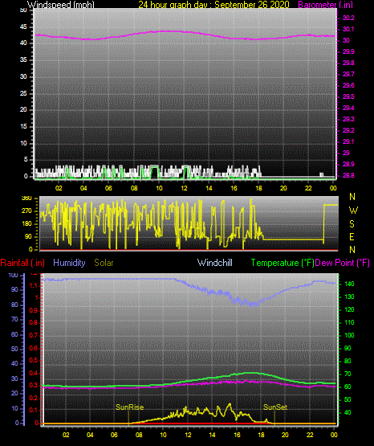Click the SunRise marker label

pyautogui.click(x=129, y=407)
